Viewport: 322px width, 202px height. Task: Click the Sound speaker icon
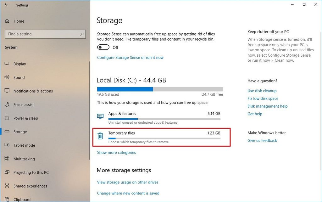pos(7,77)
